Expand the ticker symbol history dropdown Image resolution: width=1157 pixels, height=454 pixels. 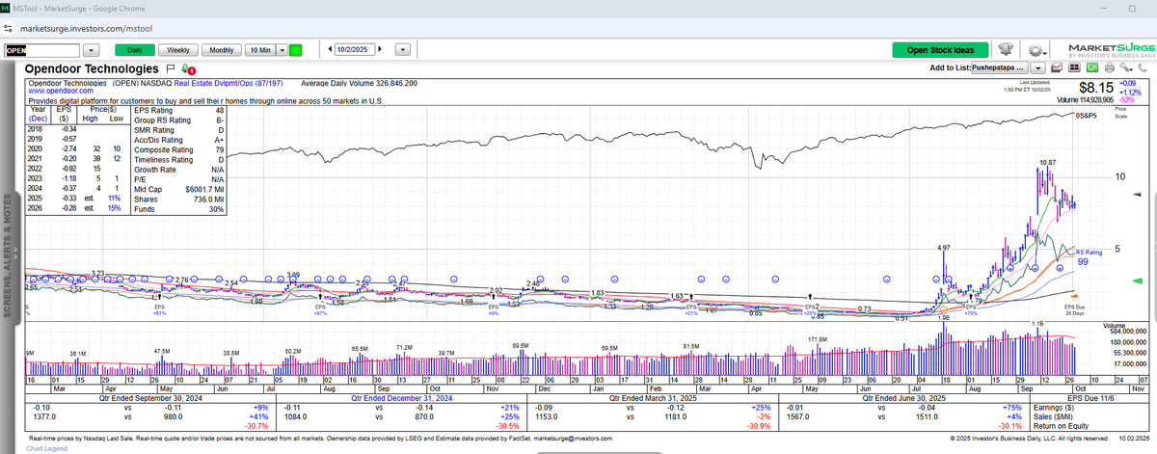click(92, 50)
